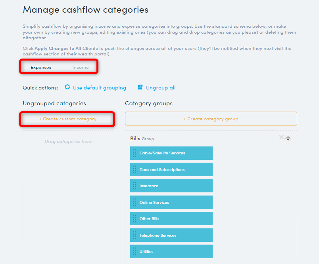This screenshot has width=319, height=264.
Task: Select the Telephone Services category
Action: [171, 235]
